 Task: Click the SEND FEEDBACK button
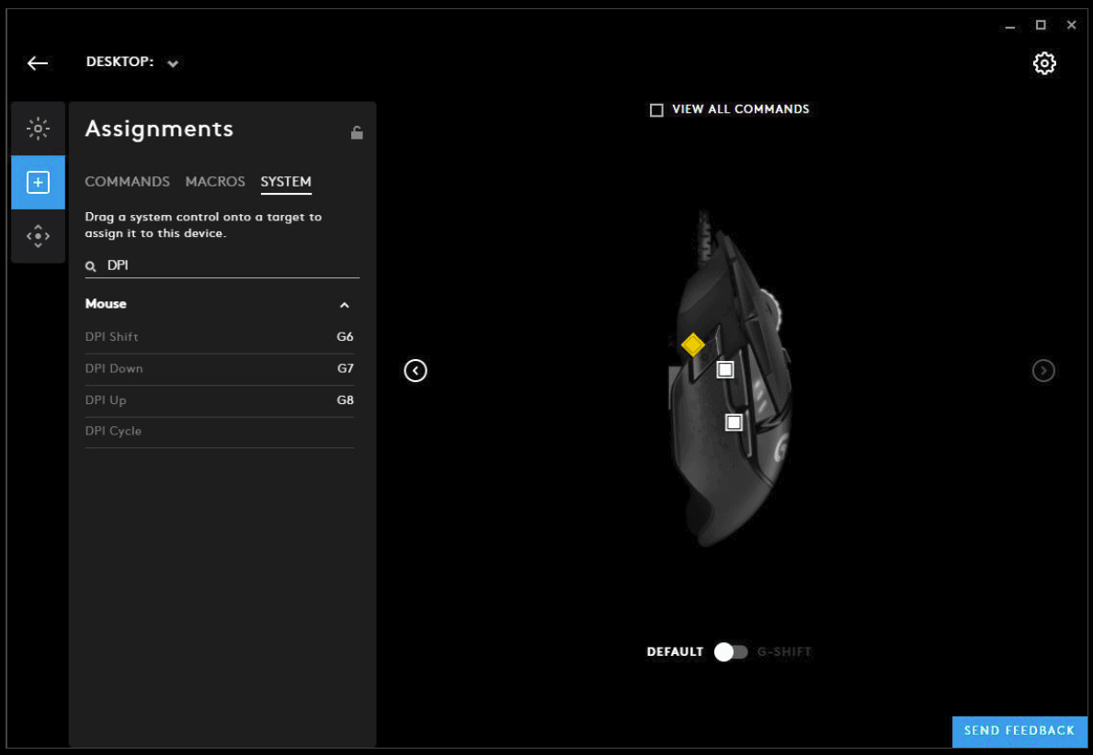pyautogui.click(x=1019, y=731)
